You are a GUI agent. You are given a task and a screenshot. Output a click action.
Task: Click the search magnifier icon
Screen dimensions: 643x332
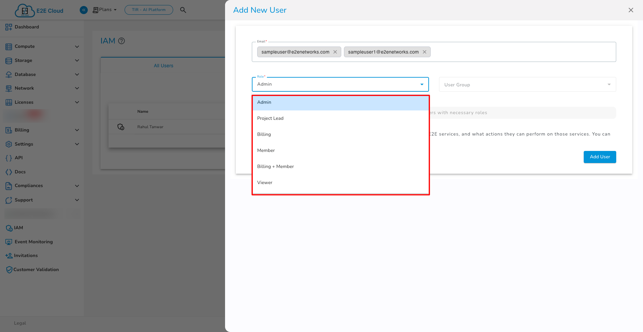click(x=183, y=10)
